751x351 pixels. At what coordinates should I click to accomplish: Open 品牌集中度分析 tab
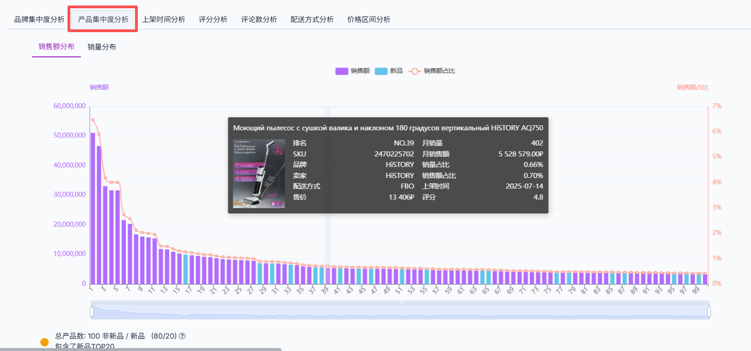pyautogui.click(x=39, y=19)
